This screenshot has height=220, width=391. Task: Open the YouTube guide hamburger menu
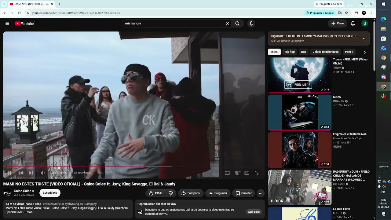(x=7, y=24)
